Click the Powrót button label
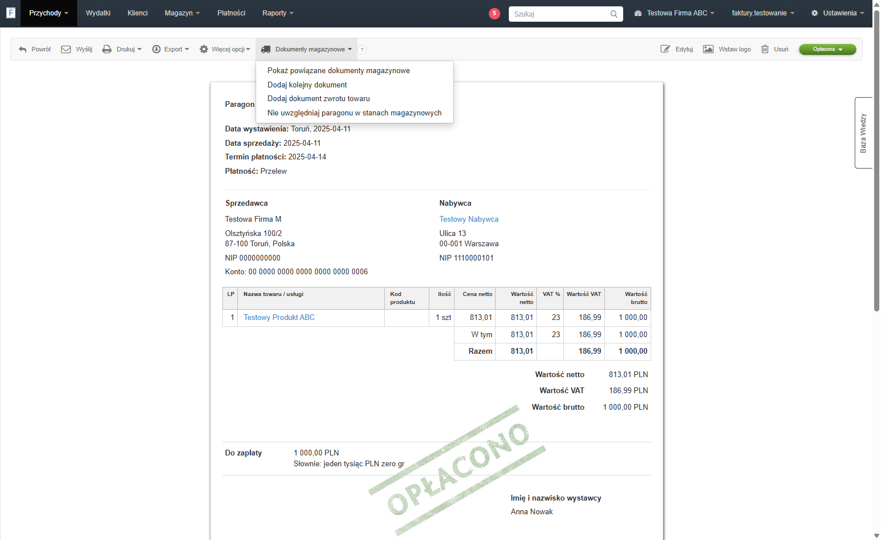The image size is (881, 540). click(x=41, y=50)
